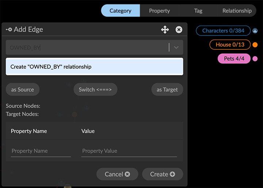Toggle the Characters 0/384 category pill
The height and width of the screenshot is (188, 263).
click(223, 31)
